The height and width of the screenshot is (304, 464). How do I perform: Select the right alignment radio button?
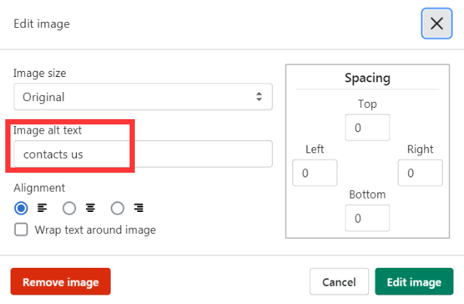pyautogui.click(x=118, y=207)
